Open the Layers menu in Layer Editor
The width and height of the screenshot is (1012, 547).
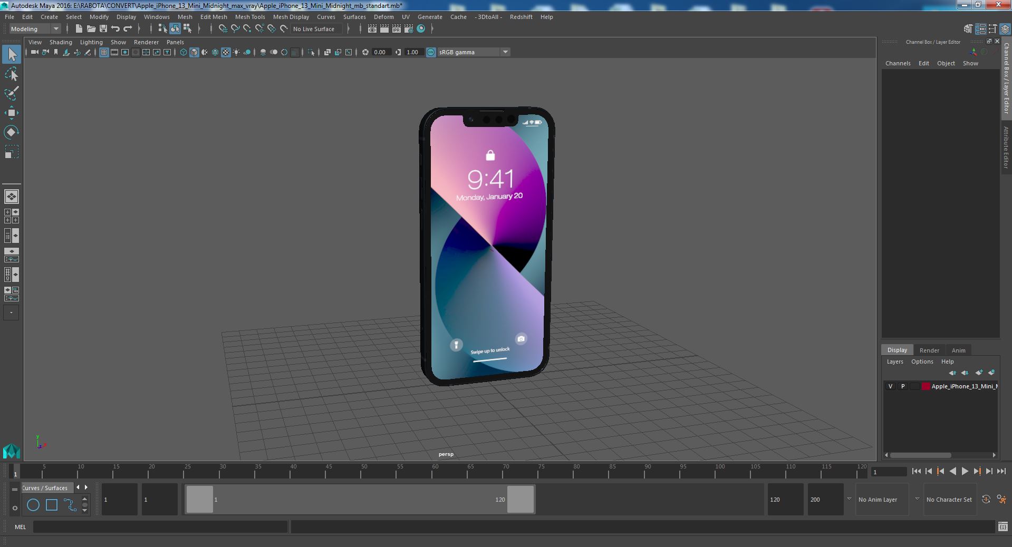click(895, 362)
